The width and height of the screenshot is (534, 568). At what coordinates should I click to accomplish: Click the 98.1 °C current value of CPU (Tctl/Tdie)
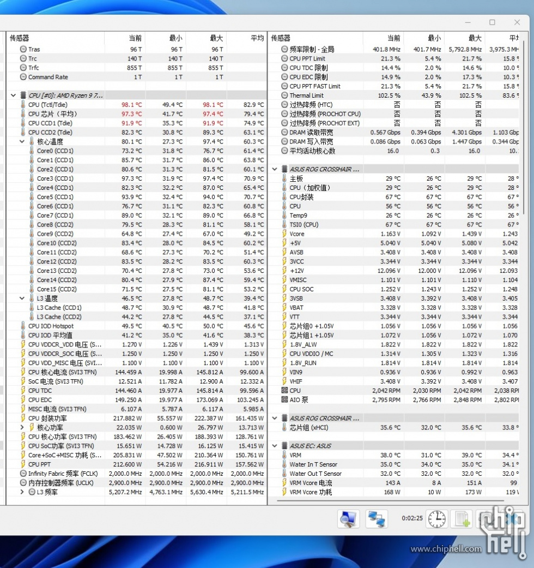[x=132, y=105]
